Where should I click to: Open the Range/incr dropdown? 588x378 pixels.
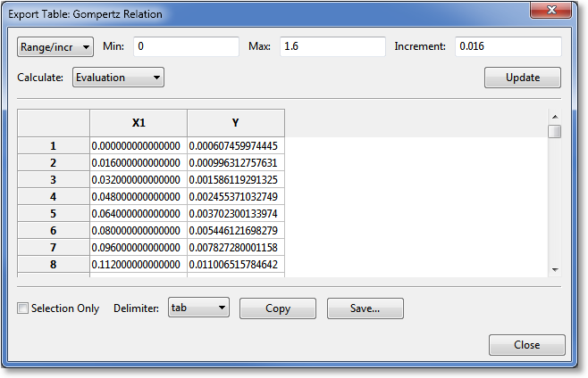click(55, 46)
